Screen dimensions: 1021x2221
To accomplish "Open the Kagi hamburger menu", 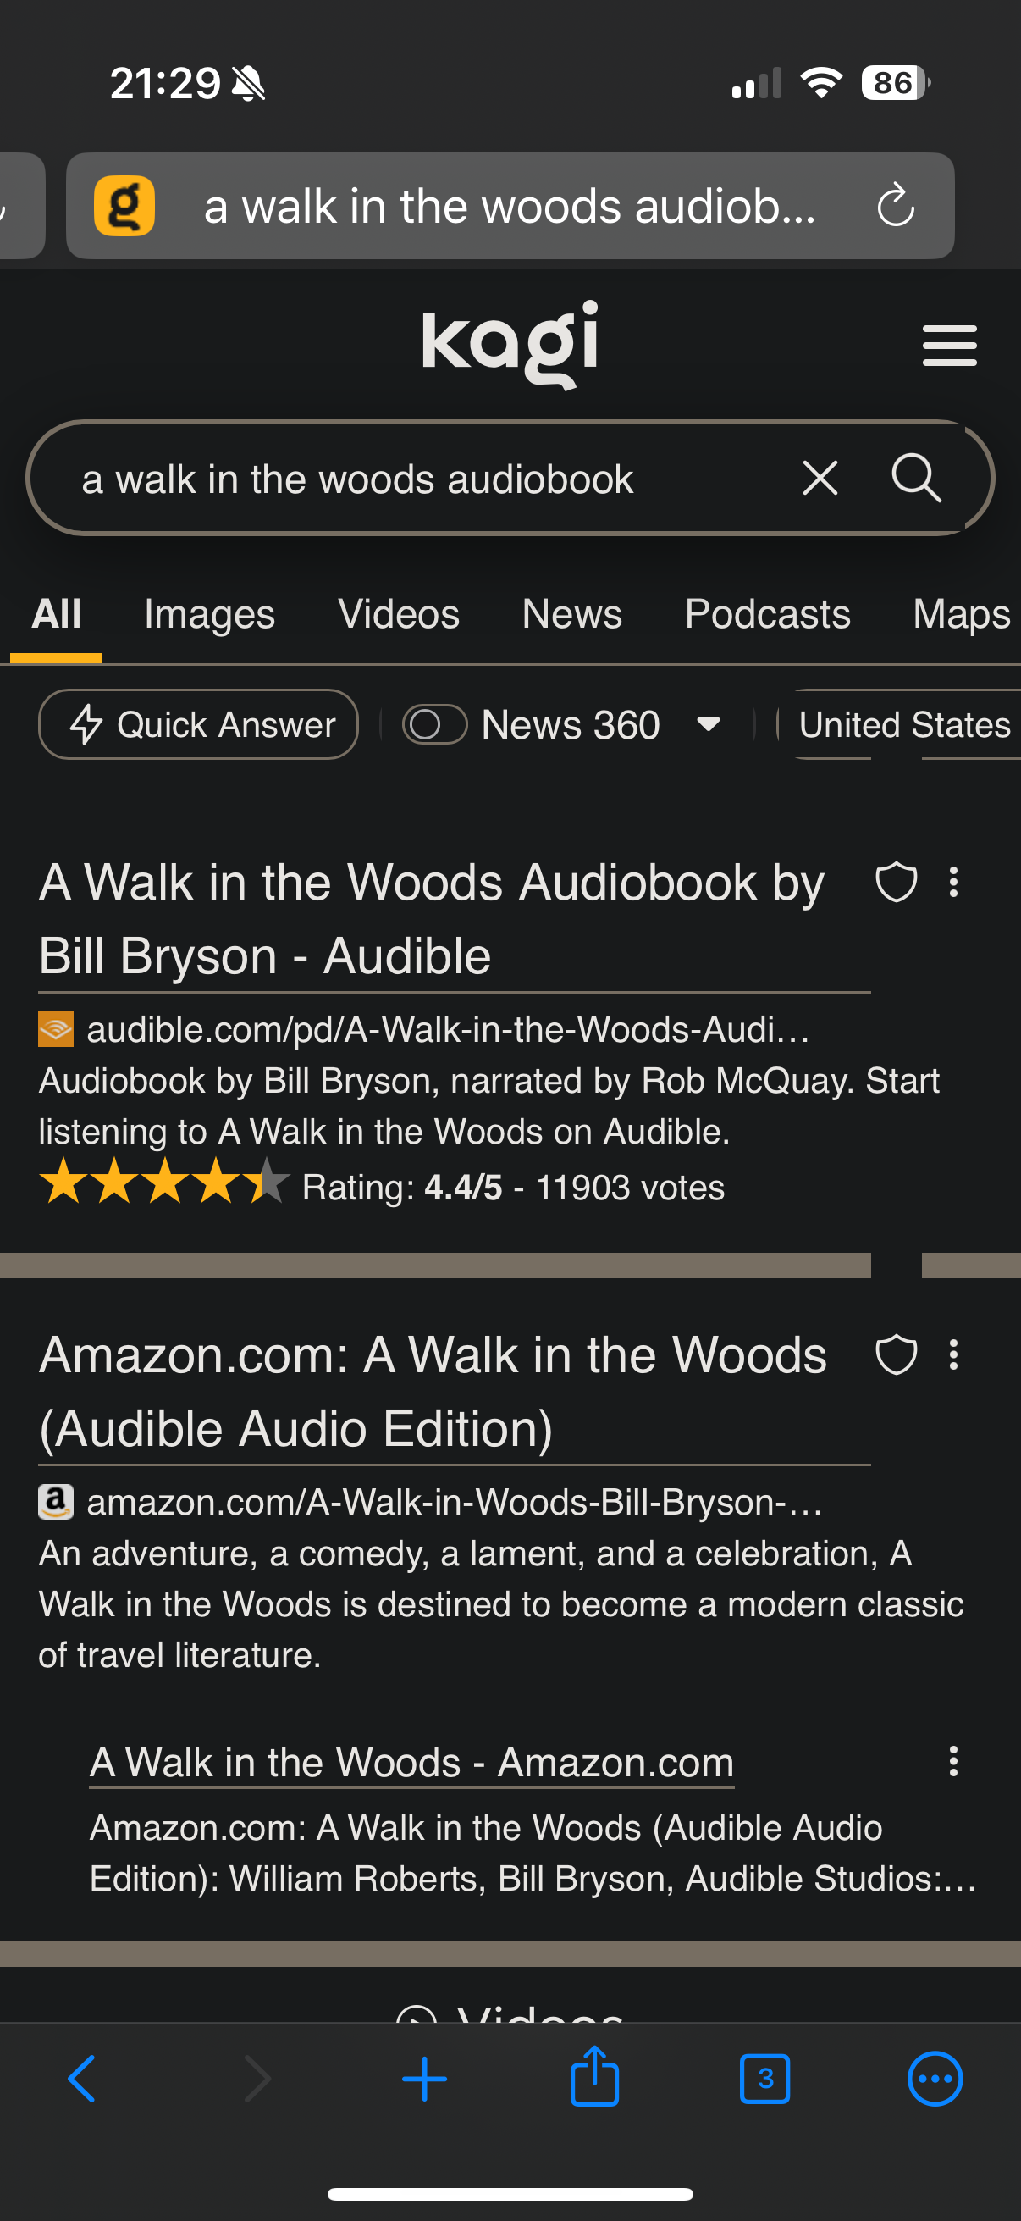I will click(x=949, y=346).
